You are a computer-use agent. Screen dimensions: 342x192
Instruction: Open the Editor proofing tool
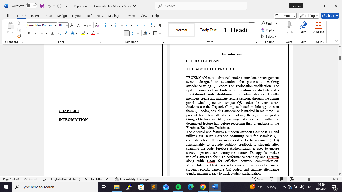coord(303,27)
